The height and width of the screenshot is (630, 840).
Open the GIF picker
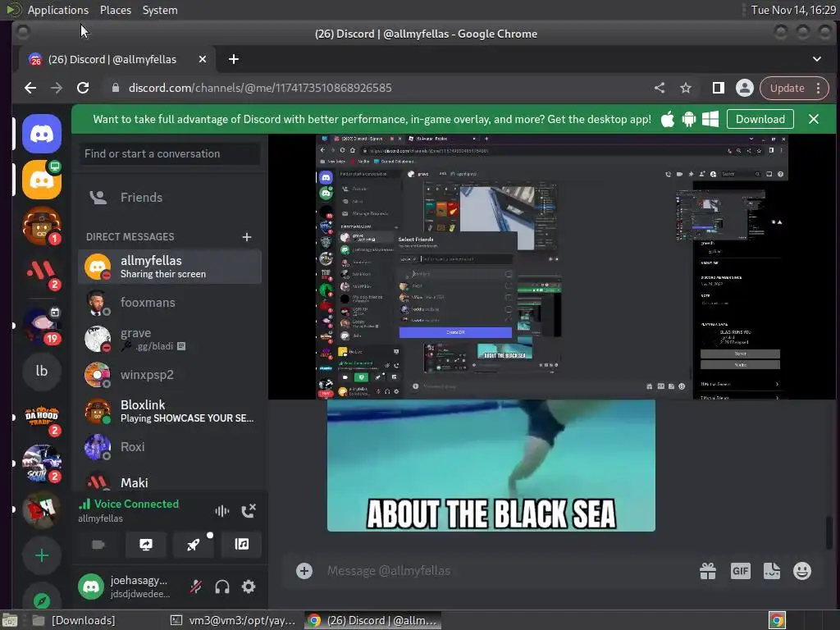(x=741, y=571)
